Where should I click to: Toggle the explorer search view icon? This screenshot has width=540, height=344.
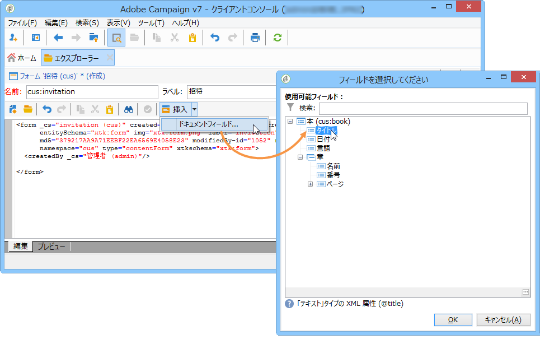(116, 38)
